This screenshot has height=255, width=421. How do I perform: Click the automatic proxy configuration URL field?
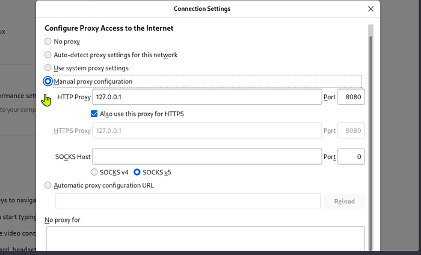pyautogui.click(x=188, y=201)
